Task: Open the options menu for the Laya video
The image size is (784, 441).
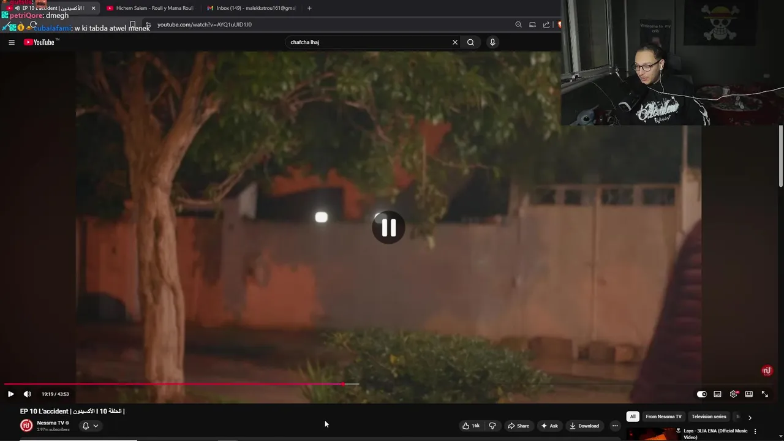Action: (x=755, y=431)
